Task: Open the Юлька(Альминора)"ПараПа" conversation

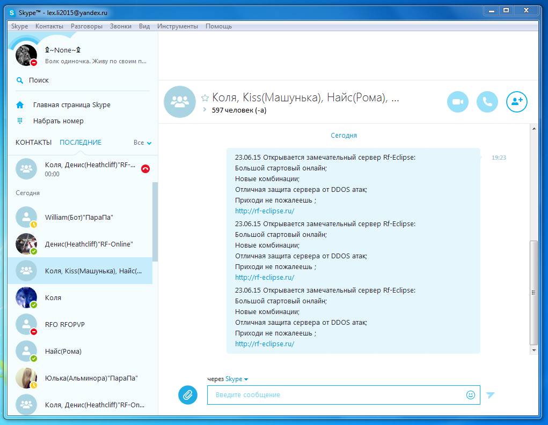Action: [x=80, y=378]
